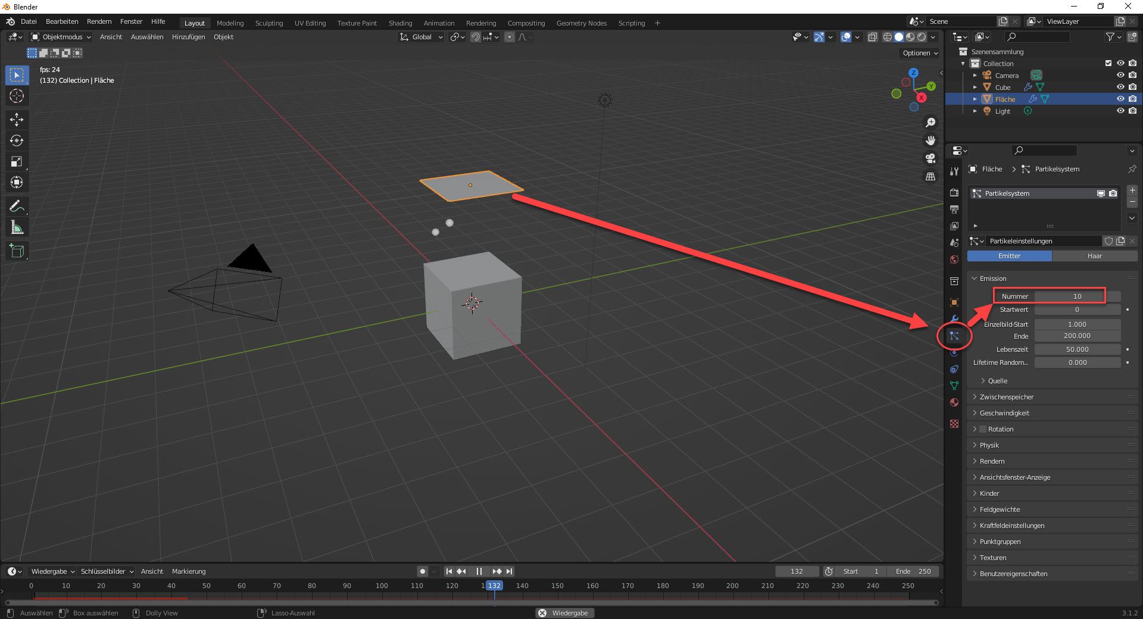The height and width of the screenshot is (619, 1143).
Task: Switch to wireframe viewport shading
Action: (888, 37)
